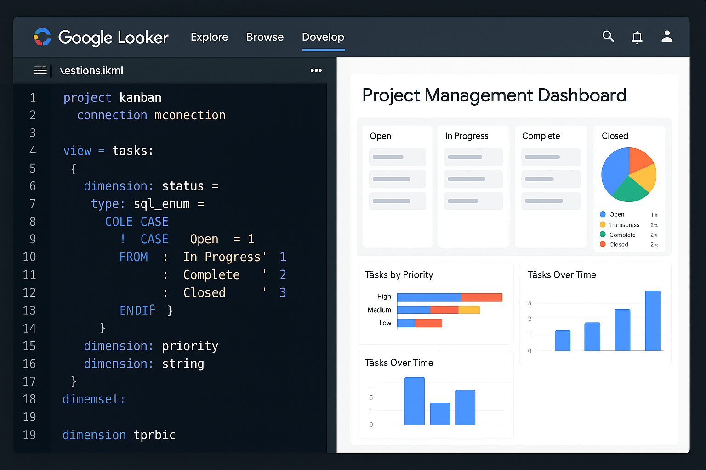Select second card in Open column

click(x=398, y=179)
